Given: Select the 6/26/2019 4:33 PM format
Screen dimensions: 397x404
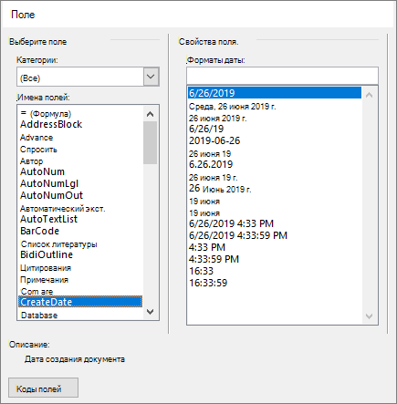Looking at the screenshot, I should (231, 223).
